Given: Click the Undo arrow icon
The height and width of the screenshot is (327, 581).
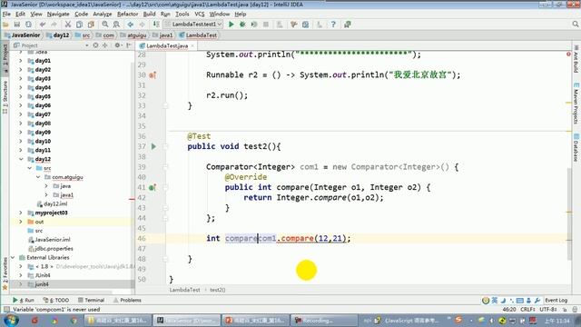Looking at the screenshot, I should click(x=43, y=25).
